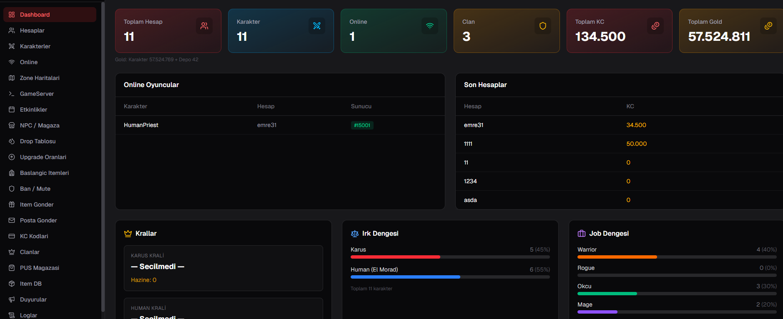The height and width of the screenshot is (319, 783).
Task: Click the Item DB box icon
Action: pyautogui.click(x=12, y=284)
